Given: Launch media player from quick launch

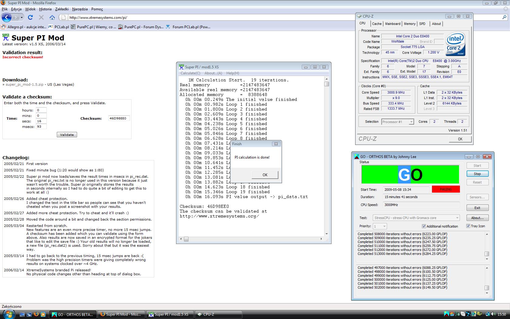Looking at the screenshot, I should click(43, 314).
